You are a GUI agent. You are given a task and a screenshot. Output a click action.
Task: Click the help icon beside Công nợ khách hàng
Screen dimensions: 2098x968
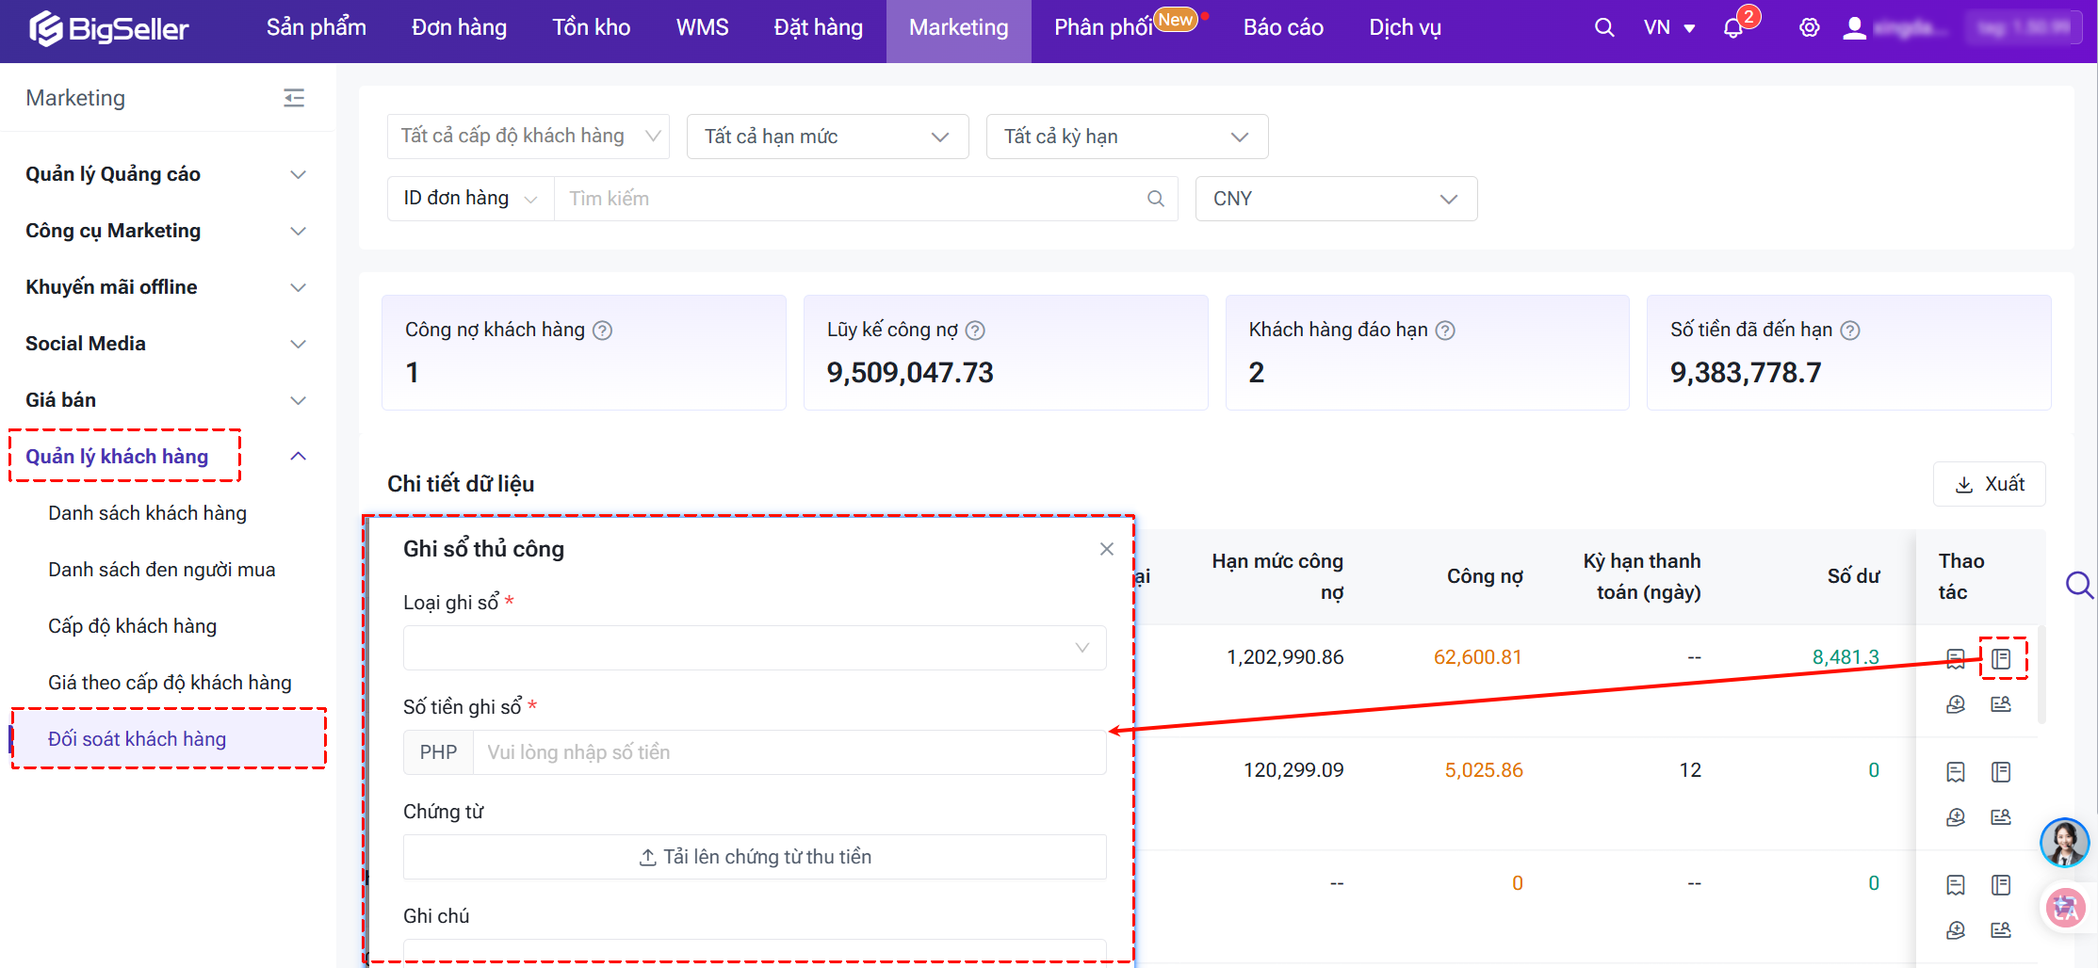603,331
